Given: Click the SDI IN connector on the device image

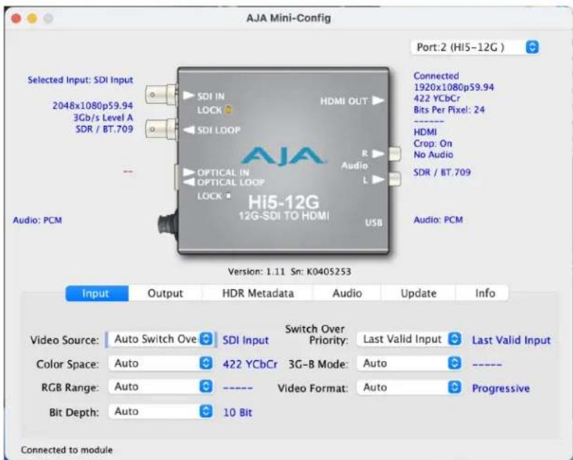Looking at the screenshot, I should point(161,95).
